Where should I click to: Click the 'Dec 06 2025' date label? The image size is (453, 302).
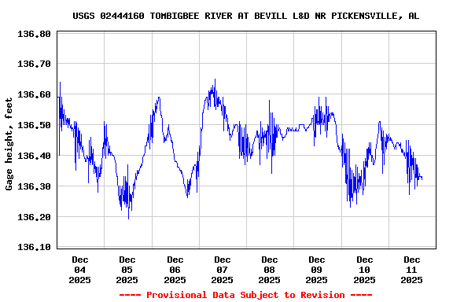[x=175, y=270]
